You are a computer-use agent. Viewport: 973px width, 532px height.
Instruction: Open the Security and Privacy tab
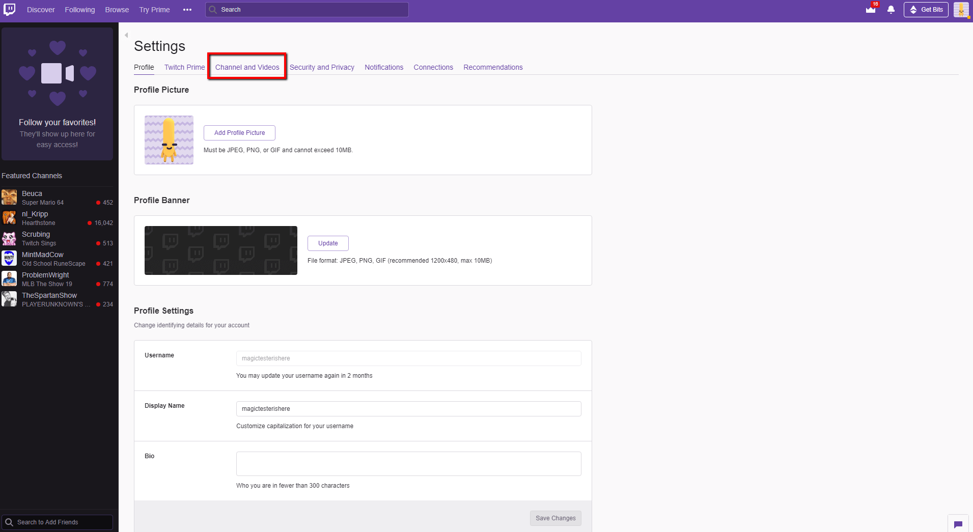pyautogui.click(x=322, y=67)
